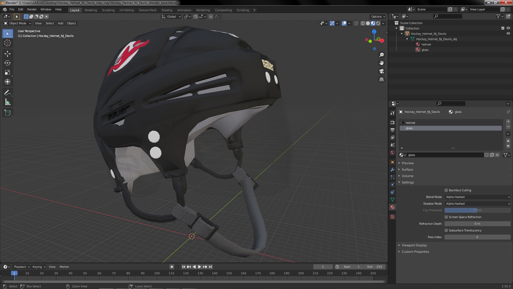Screen dimensions: 513x289
Task: Hide Collection in viewport via eye icon
Action: [508, 28]
